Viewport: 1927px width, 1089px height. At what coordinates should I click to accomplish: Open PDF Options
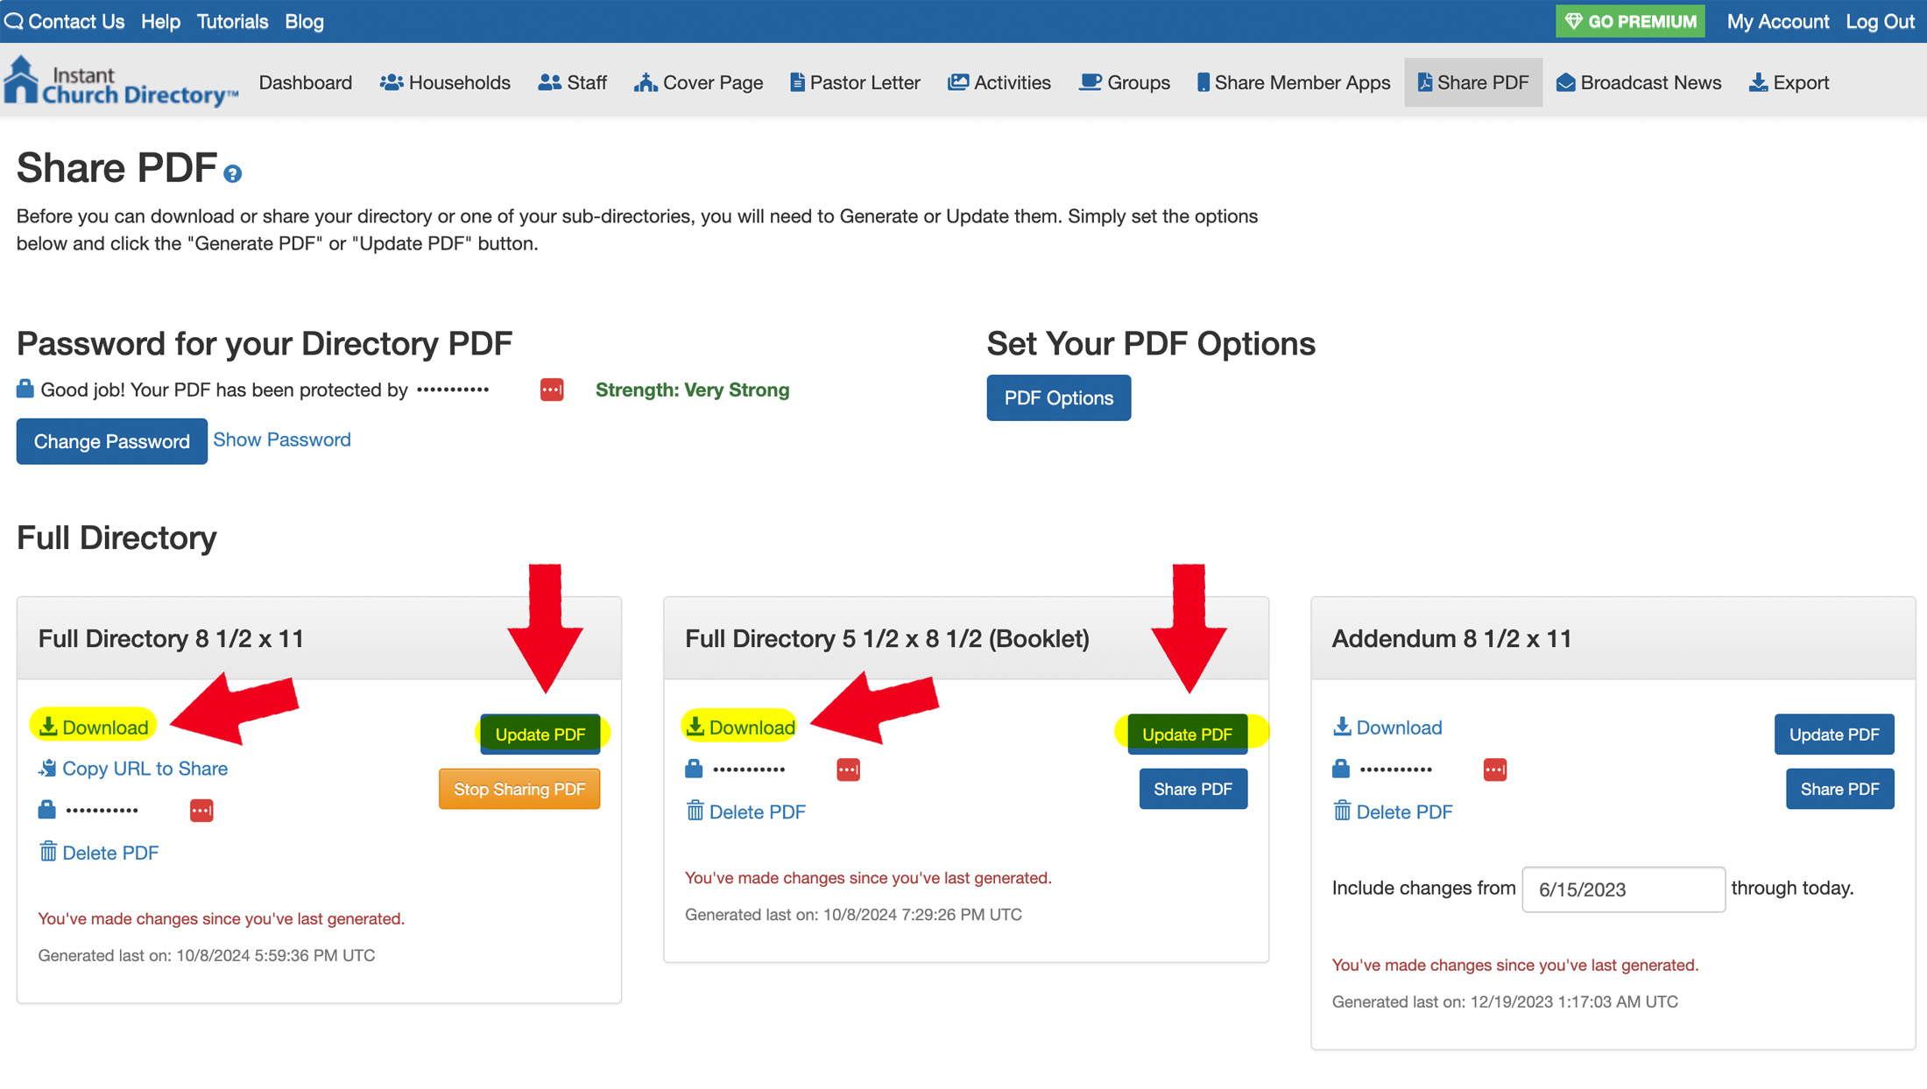1059,397
